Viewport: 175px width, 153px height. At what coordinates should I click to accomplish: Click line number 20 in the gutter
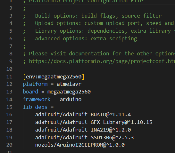9,145
